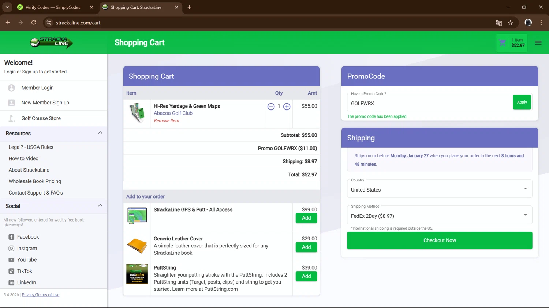Click the LinkedIn social icon

11,282
